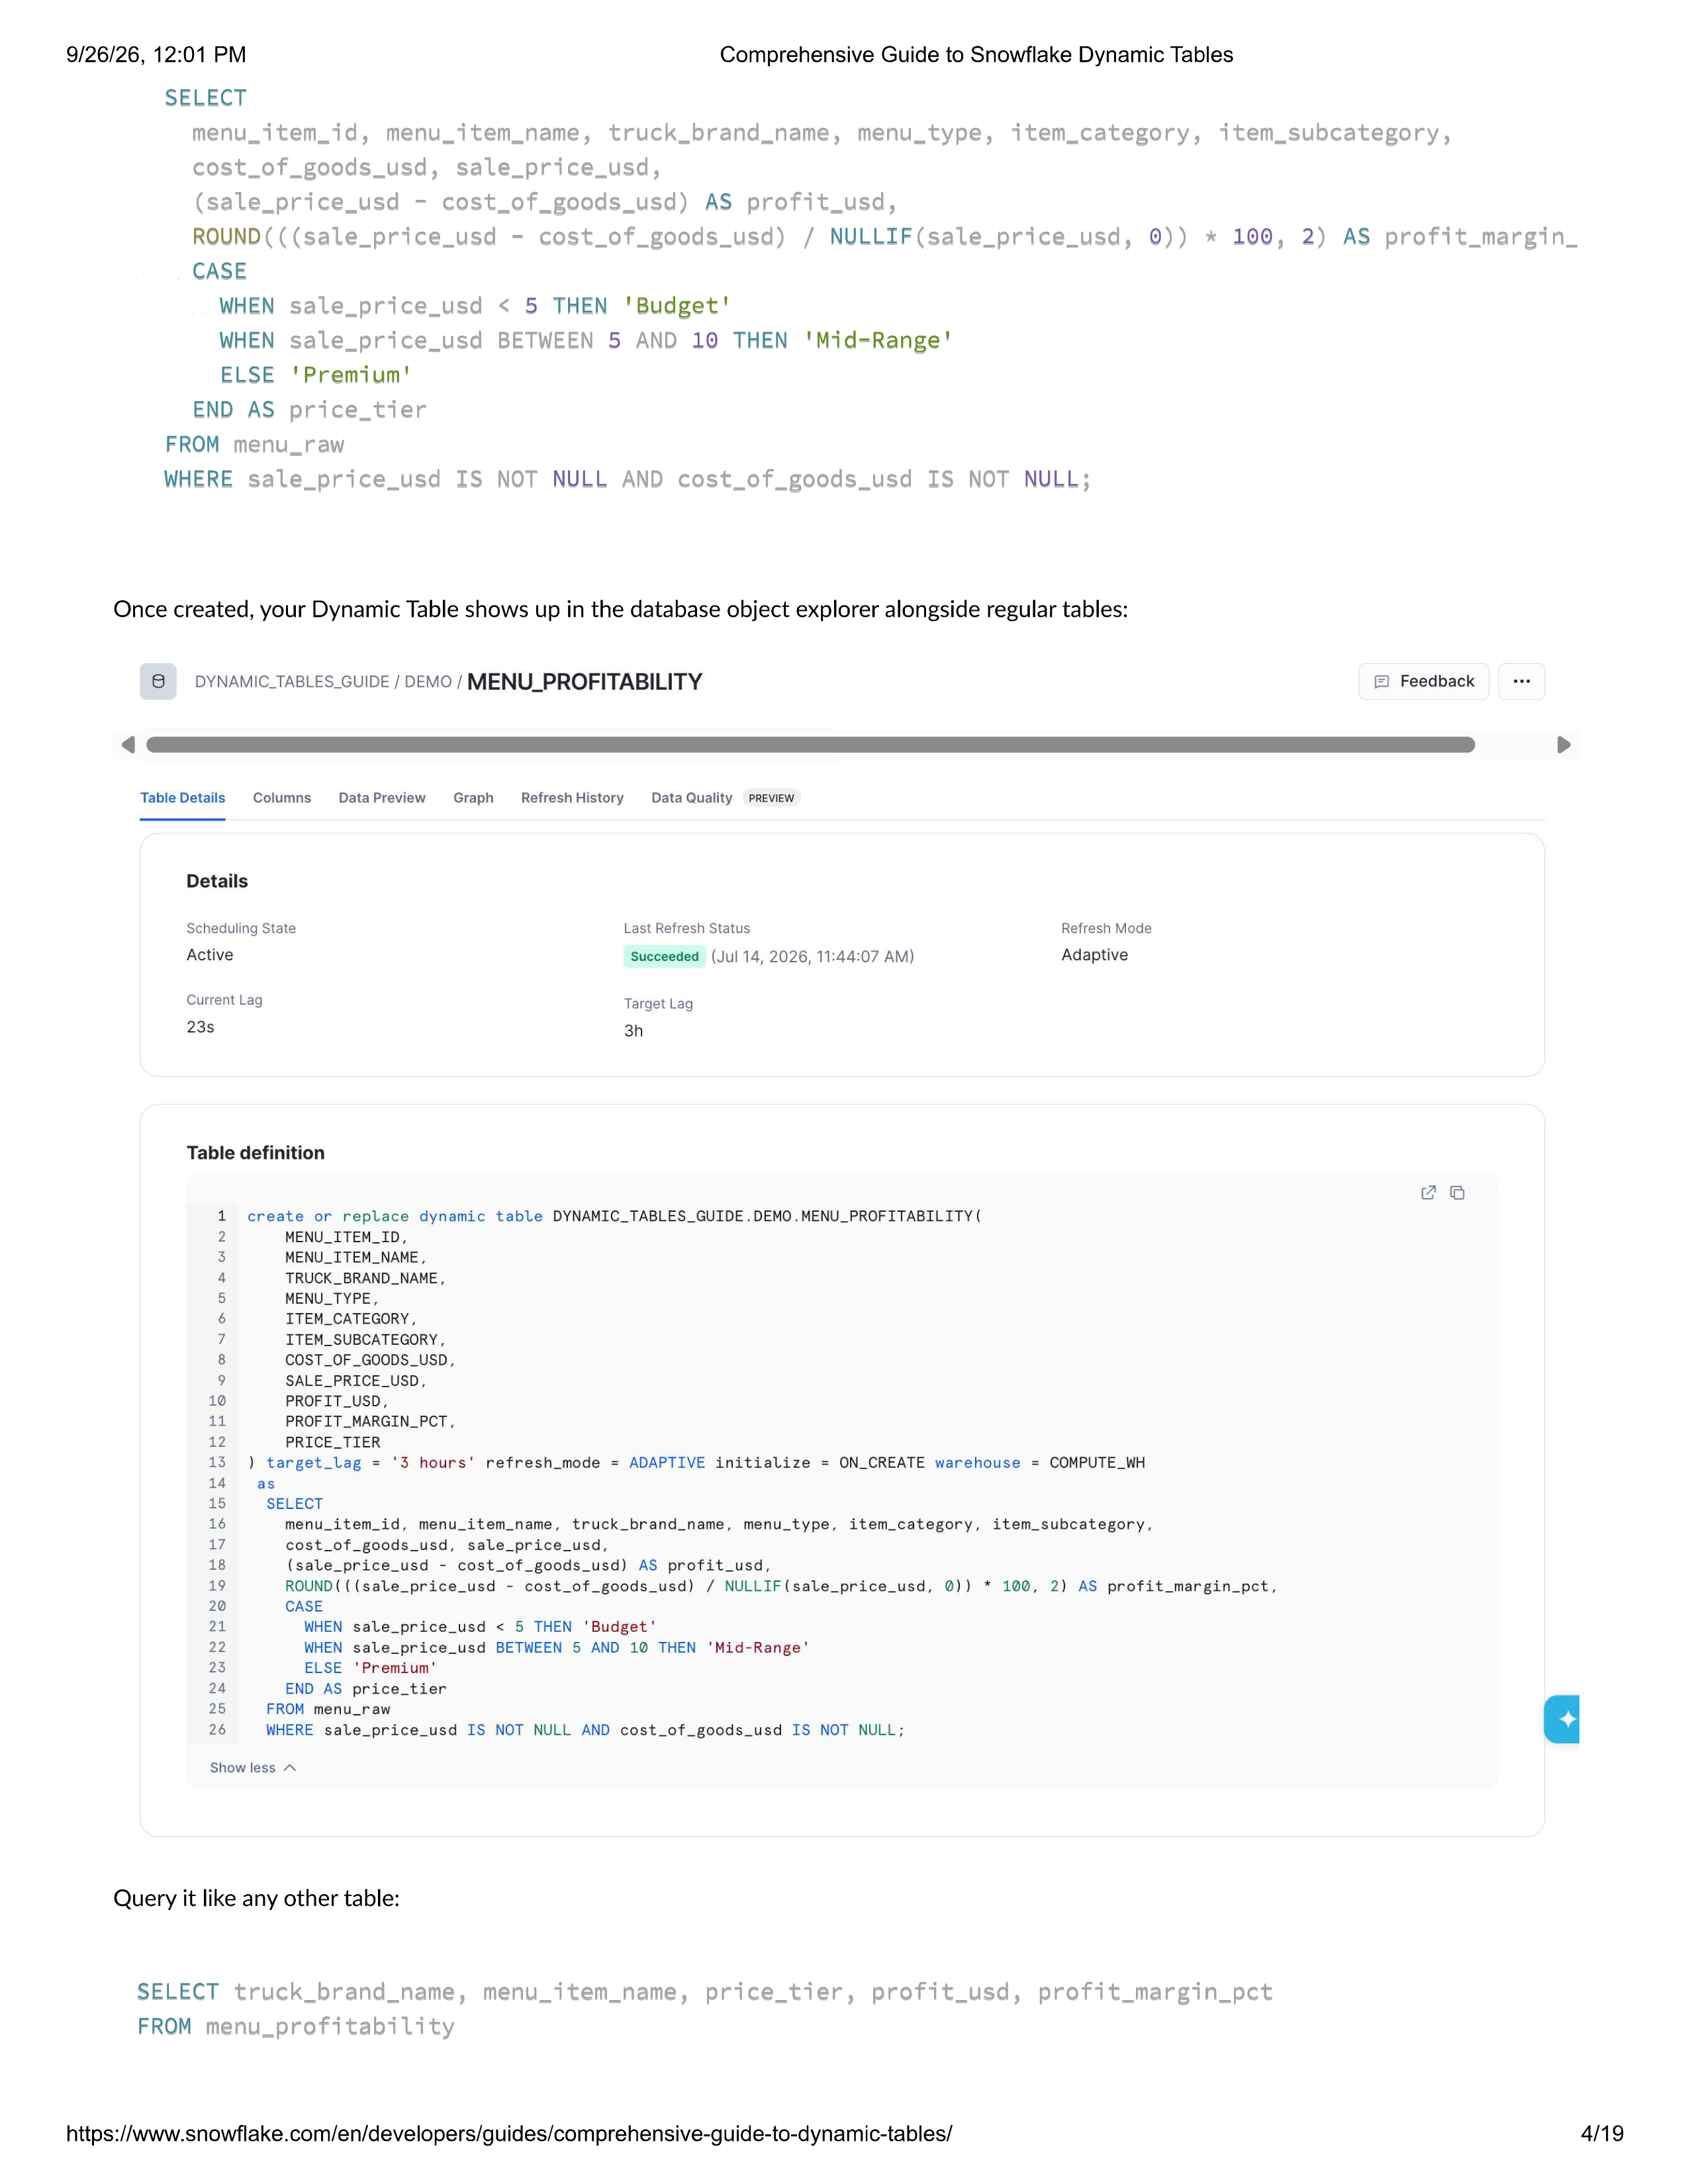Collapse code with Show less
Image resolution: width=1688 pixels, height=2184 pixels.
click(x=253, y=1768)
